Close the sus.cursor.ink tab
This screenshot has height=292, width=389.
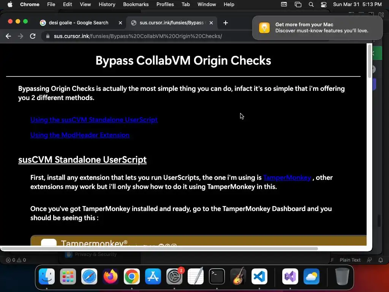[211, 23]
